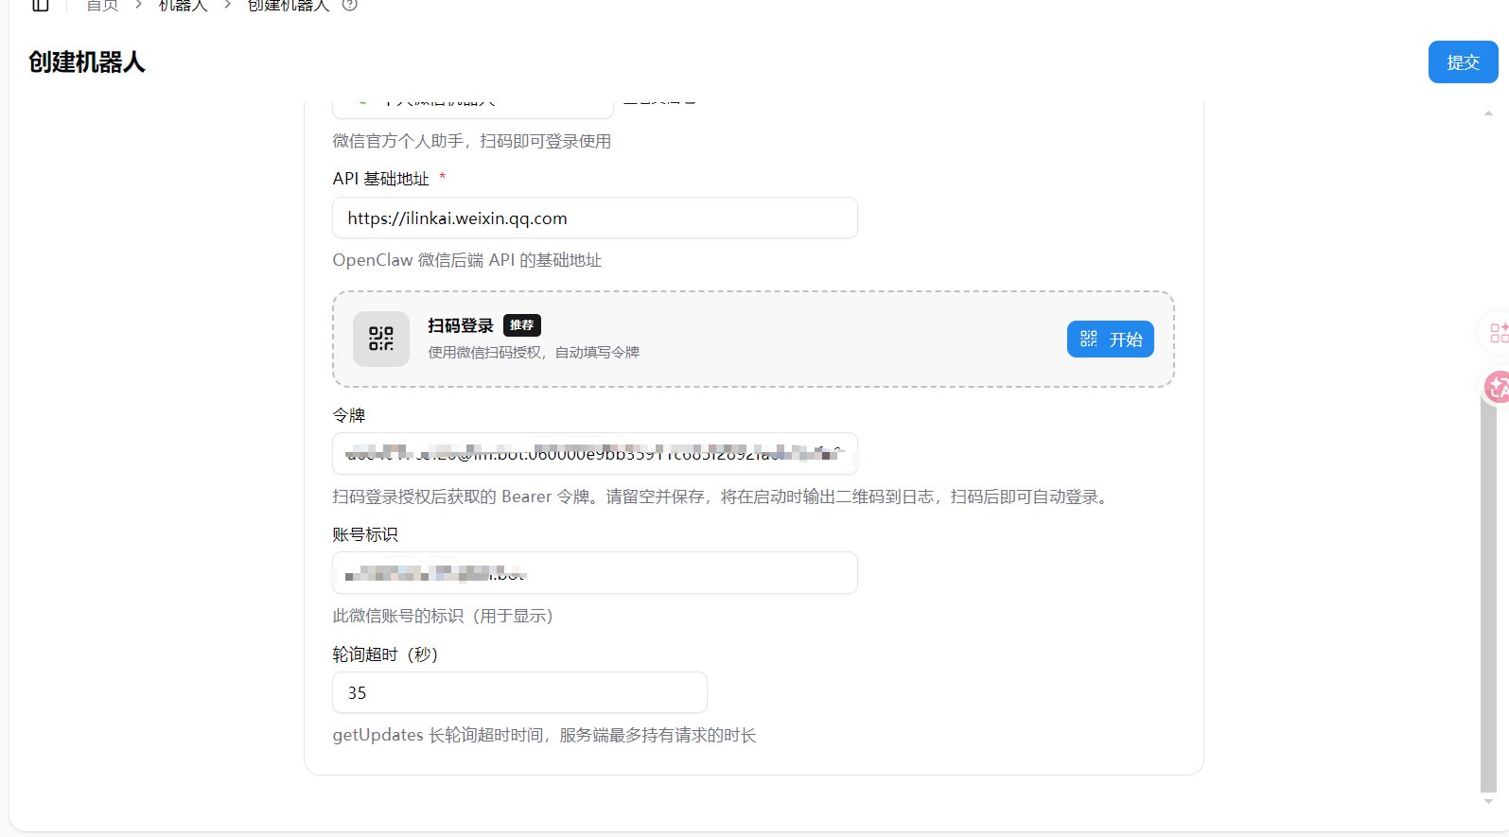
Task: Click the 推荐 badge next to 扫码登录
Action: point(522,325)
